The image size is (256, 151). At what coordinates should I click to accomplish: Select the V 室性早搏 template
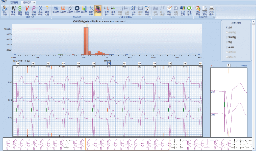(27, 10)
